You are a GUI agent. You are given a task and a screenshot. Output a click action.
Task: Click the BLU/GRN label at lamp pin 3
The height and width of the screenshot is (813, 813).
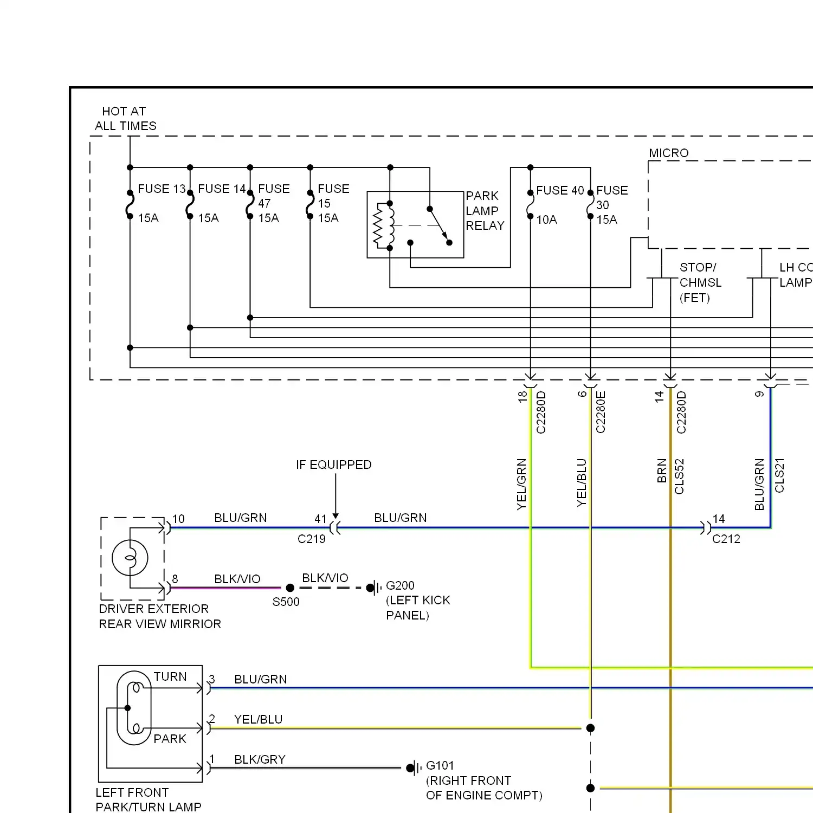click(x=261, y=679)
